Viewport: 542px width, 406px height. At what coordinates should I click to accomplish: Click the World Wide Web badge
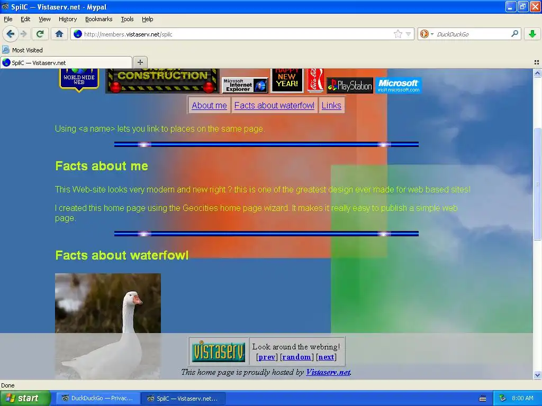pyautogui.click(x=79, y=80)
